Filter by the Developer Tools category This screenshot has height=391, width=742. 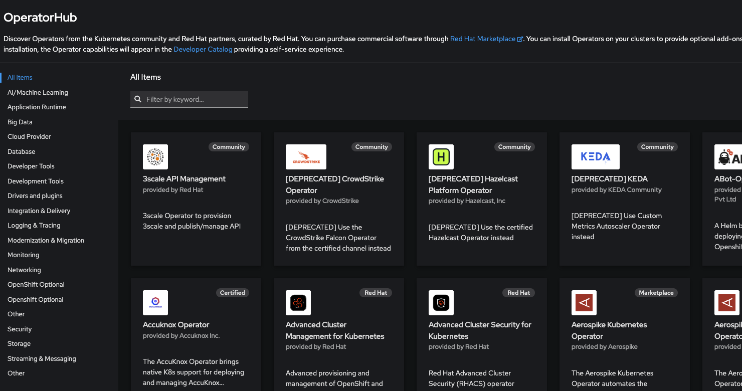pos(31,166)
